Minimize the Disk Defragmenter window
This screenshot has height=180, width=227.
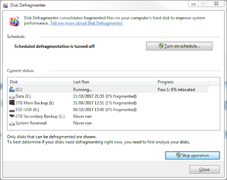(193, 4)
